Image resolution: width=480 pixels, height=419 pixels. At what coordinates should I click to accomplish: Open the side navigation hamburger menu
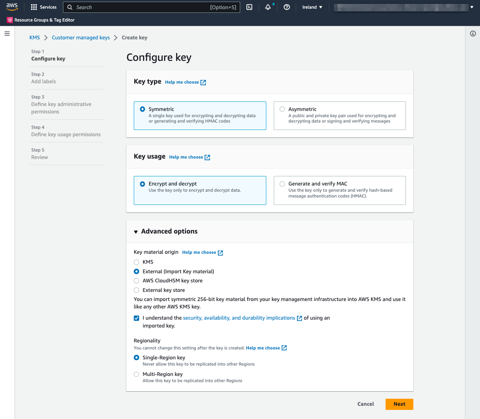point(7,34)
